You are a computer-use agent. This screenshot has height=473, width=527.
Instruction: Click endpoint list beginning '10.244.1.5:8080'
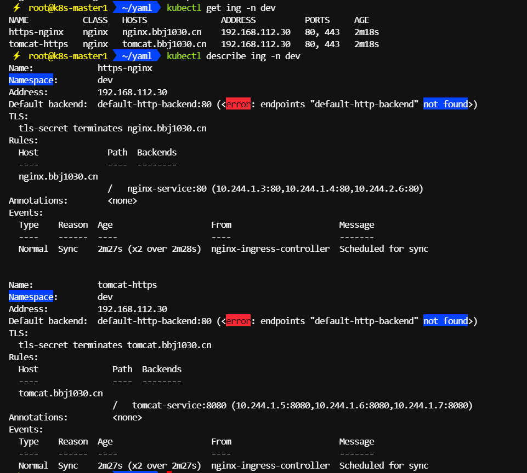coord(352,406)
